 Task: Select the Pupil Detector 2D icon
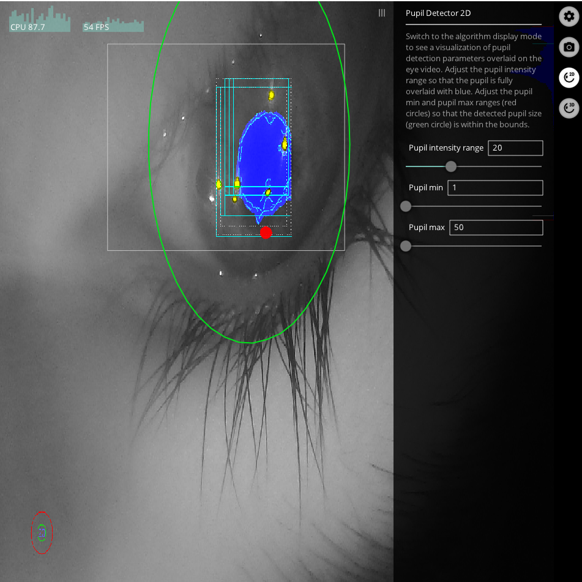tap(569, 78)
